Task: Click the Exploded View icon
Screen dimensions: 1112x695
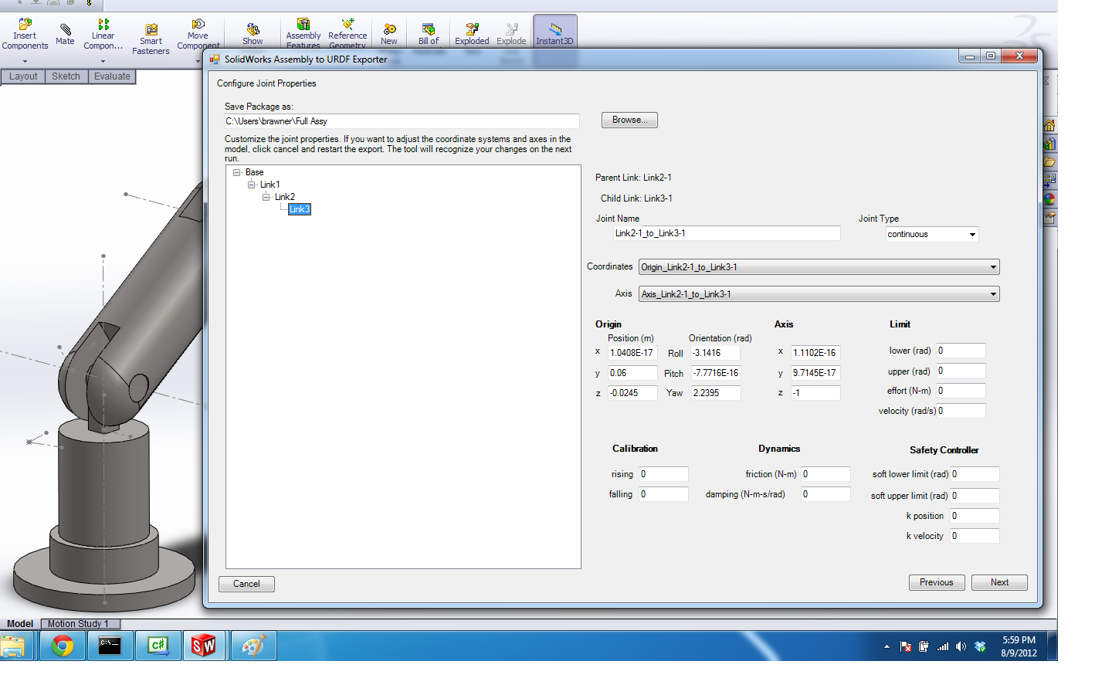Action: [x=472, y=31]
